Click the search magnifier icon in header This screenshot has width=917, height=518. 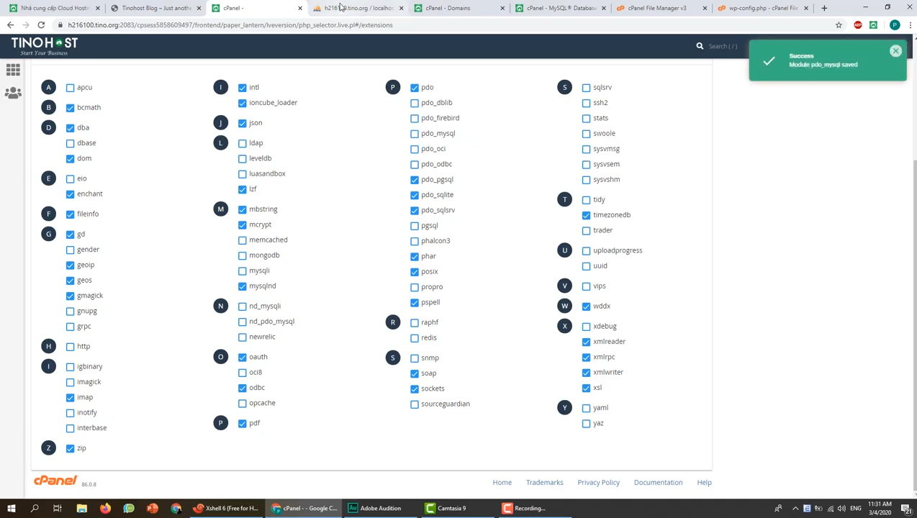click(x=700, y=46)
